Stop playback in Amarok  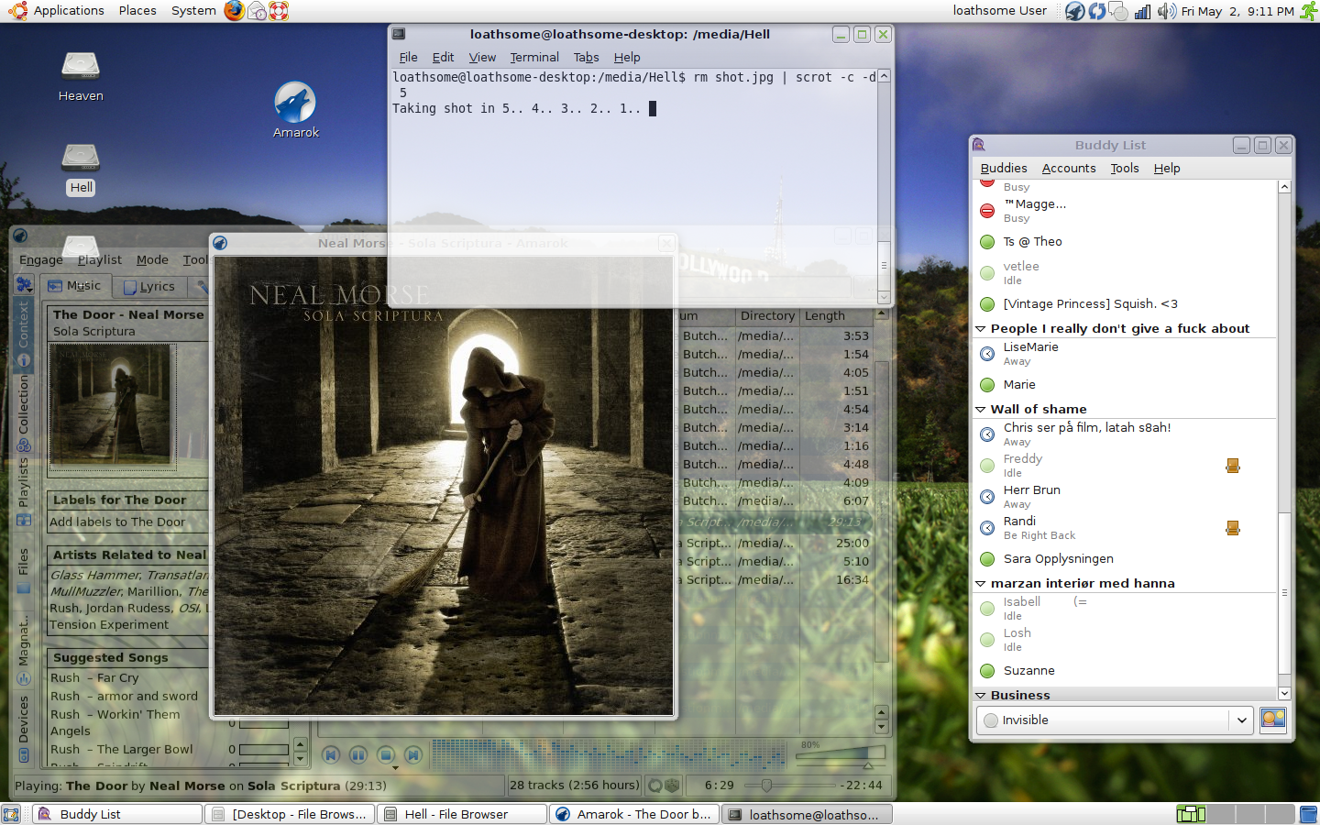point(386,755)
